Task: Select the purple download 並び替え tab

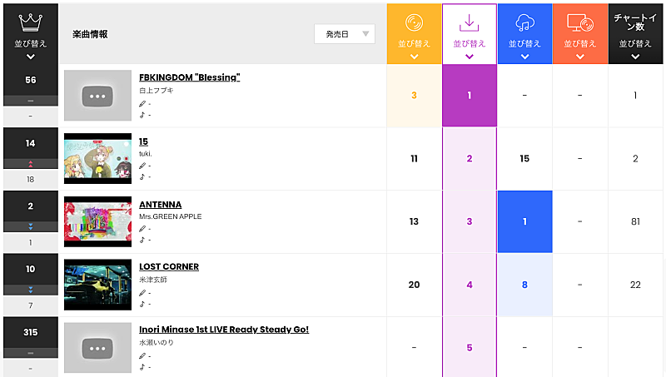Action: (470, 43)
